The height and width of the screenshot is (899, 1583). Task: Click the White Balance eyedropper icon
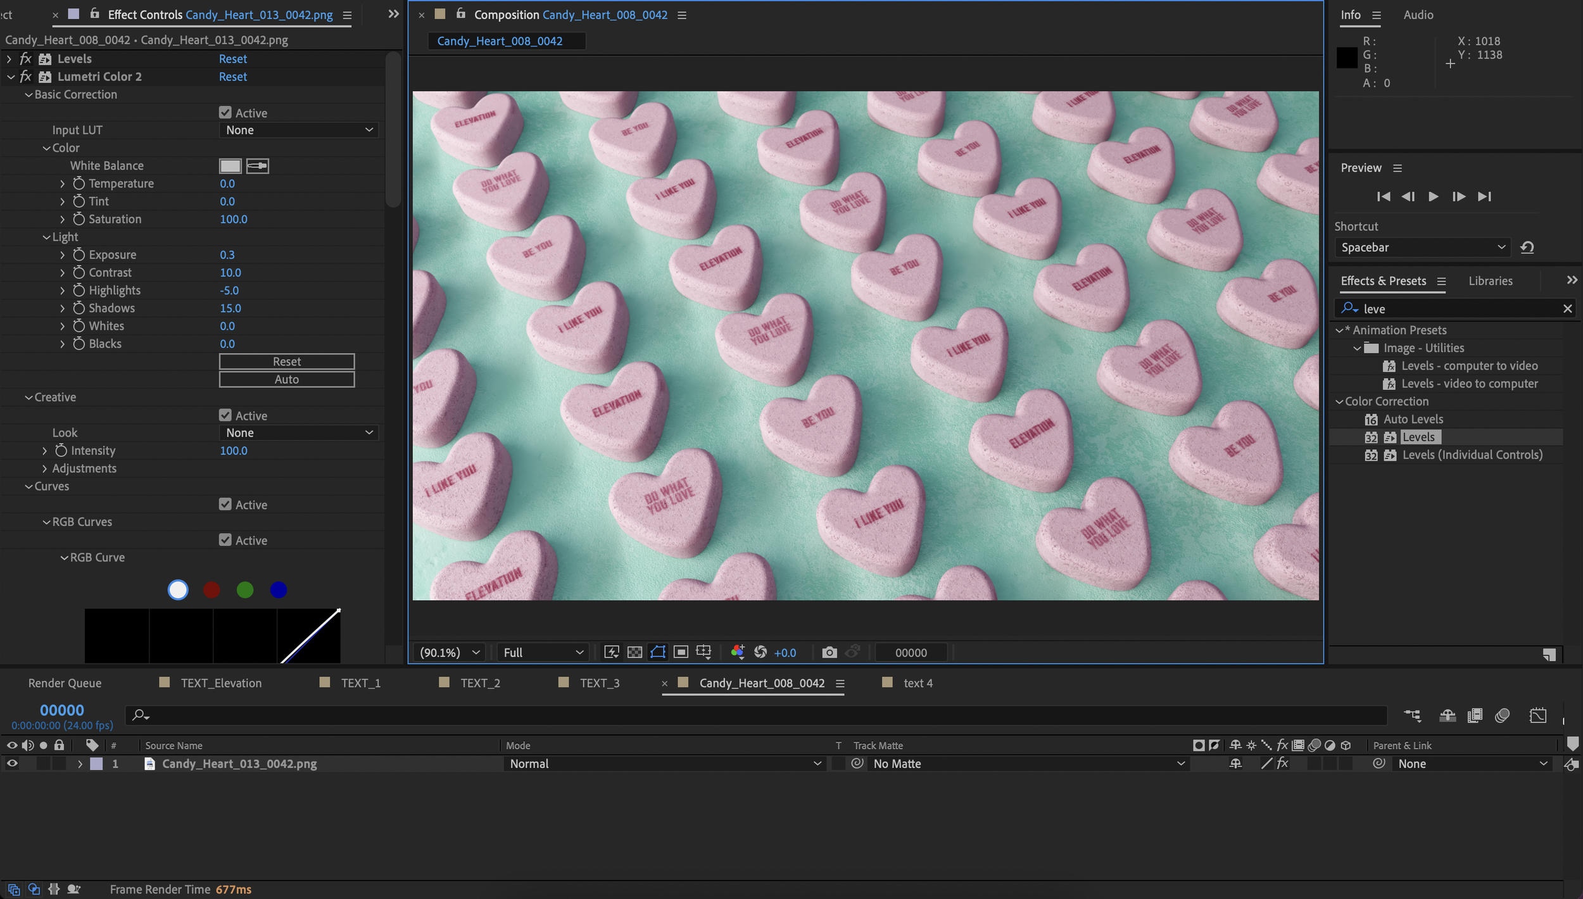tap(257, 166)
